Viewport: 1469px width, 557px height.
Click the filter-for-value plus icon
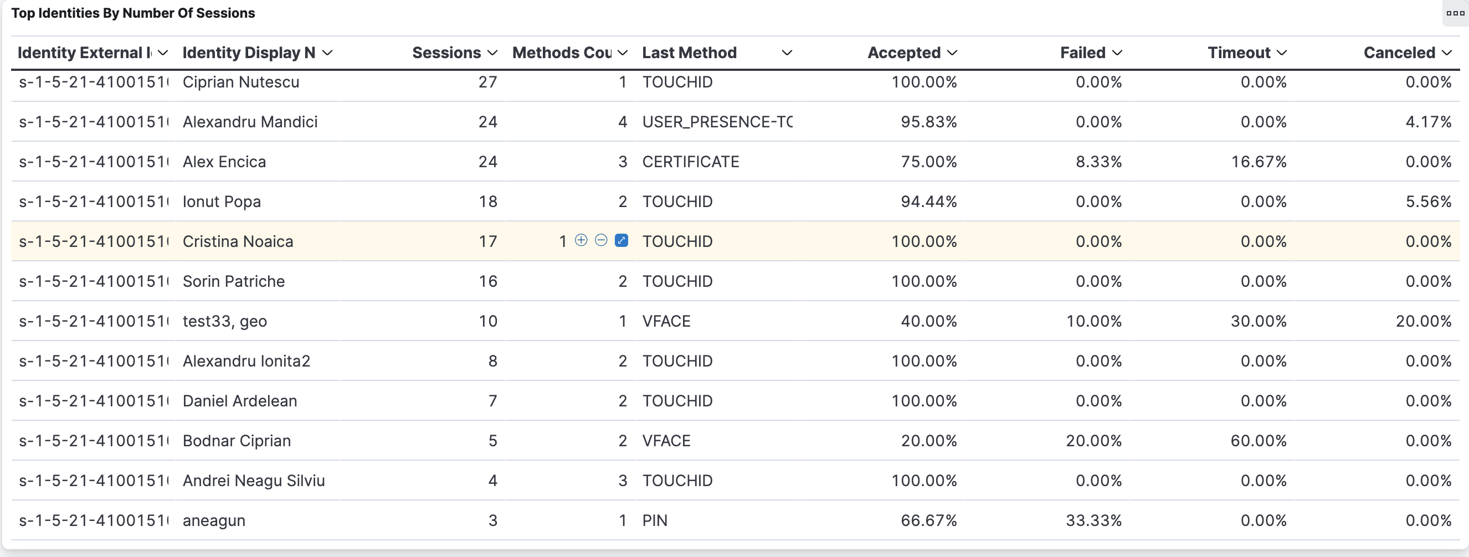581,241
